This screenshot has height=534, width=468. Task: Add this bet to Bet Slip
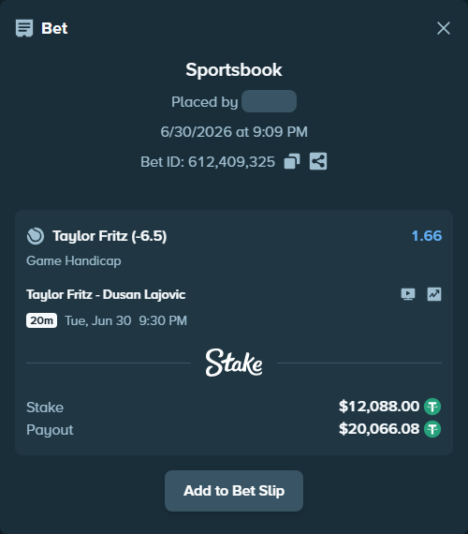(234, 491)
